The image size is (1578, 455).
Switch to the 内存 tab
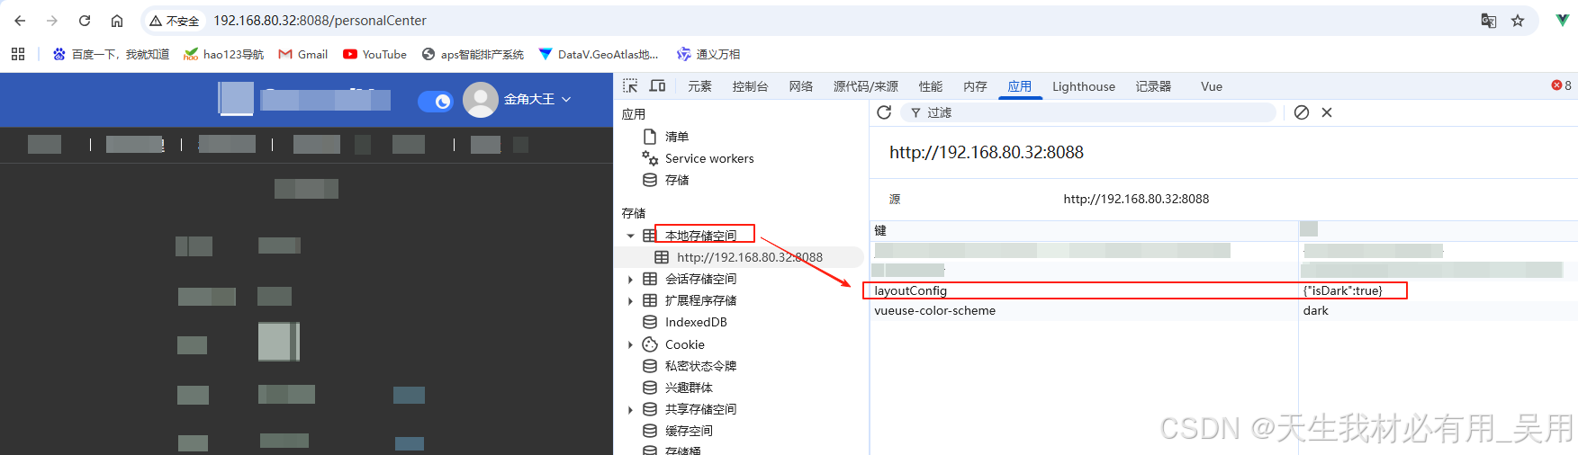(975, 86)
